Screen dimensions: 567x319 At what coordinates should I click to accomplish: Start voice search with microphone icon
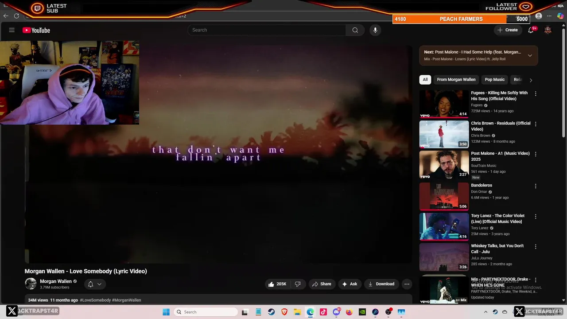tap(375, 30)
